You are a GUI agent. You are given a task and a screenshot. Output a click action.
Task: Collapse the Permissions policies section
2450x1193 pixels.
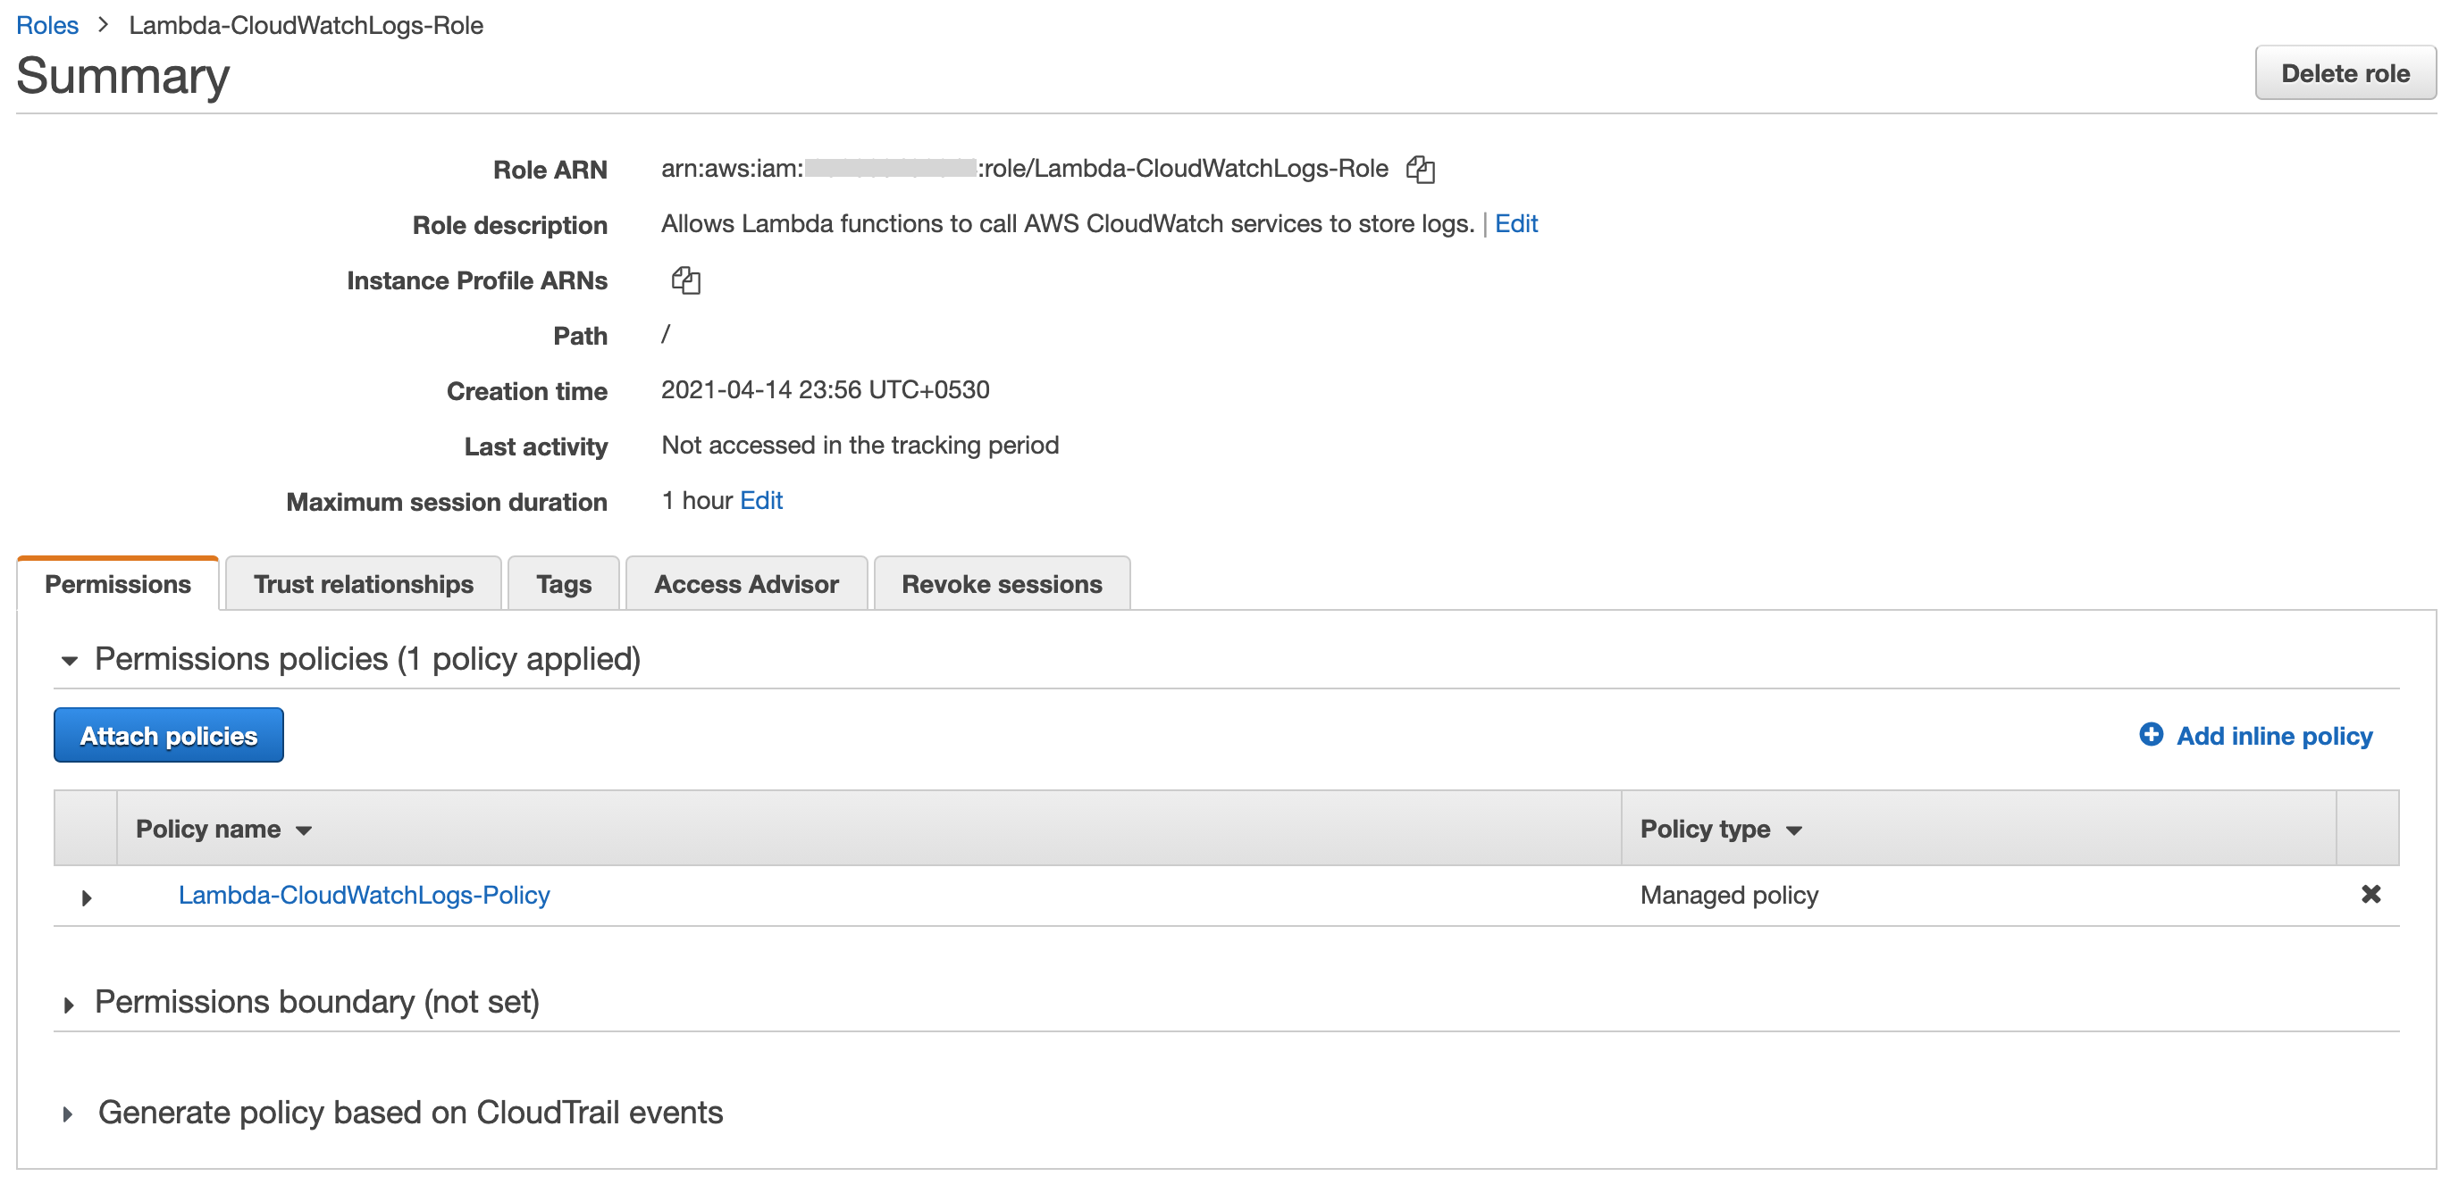(70, 660)
